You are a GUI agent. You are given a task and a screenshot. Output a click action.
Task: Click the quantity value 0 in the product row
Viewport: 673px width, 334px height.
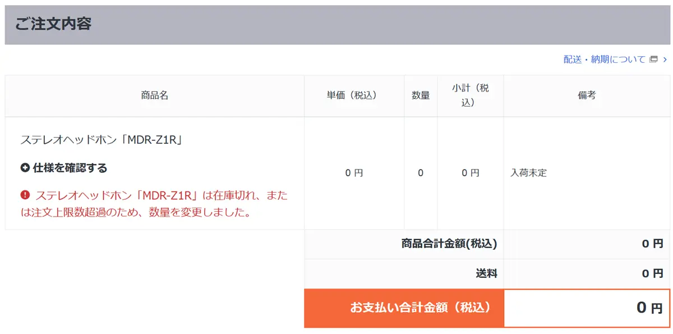pyautogui.click(x=421, y=173)
